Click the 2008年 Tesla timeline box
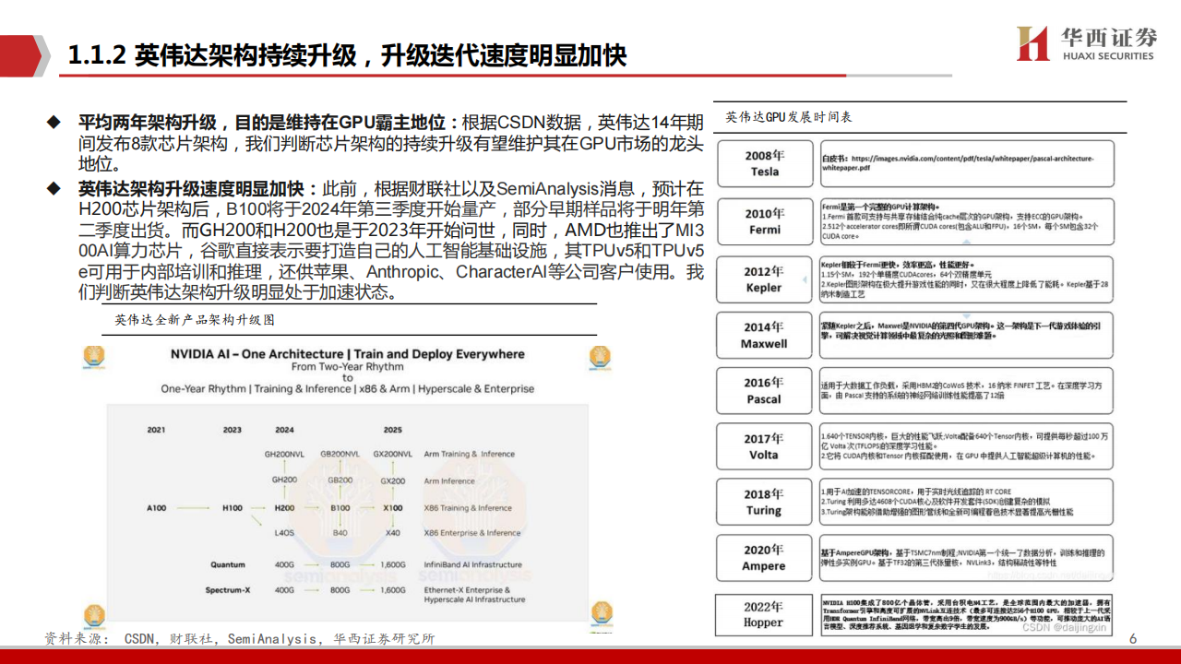This screenshot has width=1181, height=664. [764, 163]
